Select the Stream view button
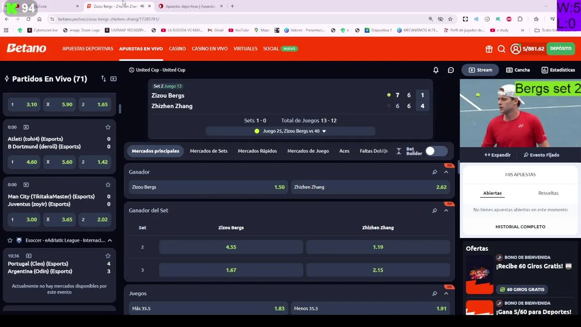This screenshot has height=327, width=581. 480,70
